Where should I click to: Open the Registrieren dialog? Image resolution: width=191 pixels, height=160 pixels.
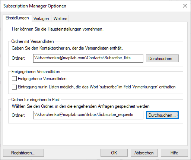pos(23,153)
